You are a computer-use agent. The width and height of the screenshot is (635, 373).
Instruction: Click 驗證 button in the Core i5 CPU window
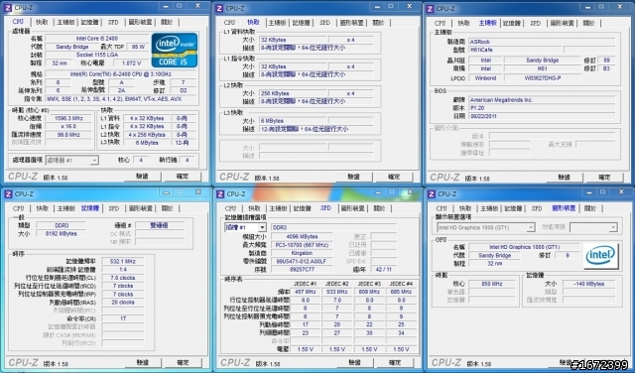142,177
